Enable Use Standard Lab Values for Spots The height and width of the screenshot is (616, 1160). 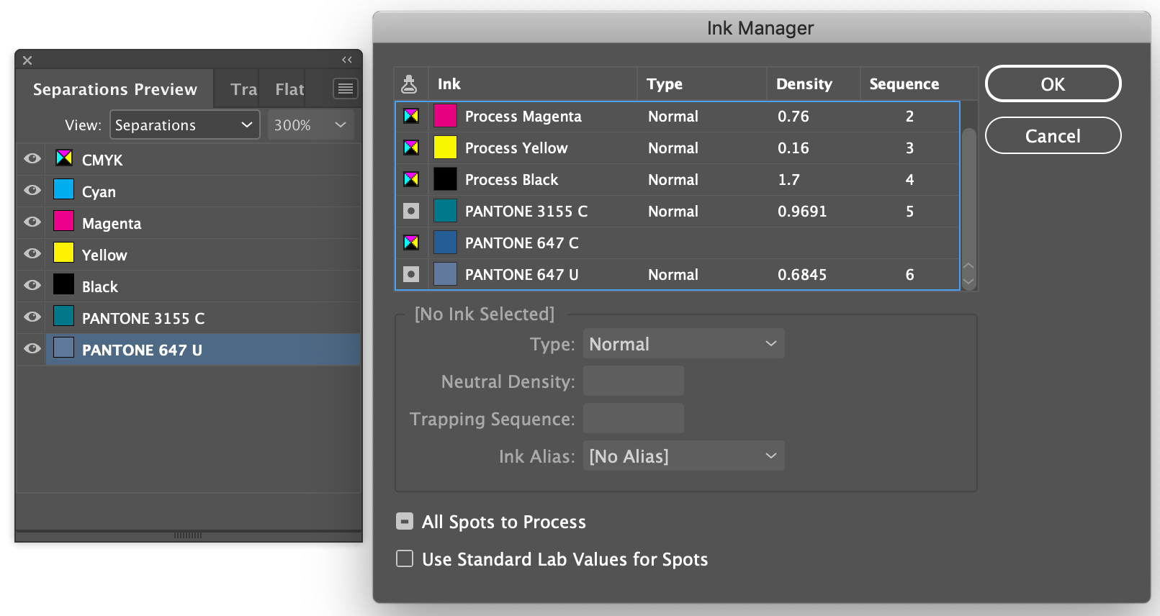(x=405, y=558)
